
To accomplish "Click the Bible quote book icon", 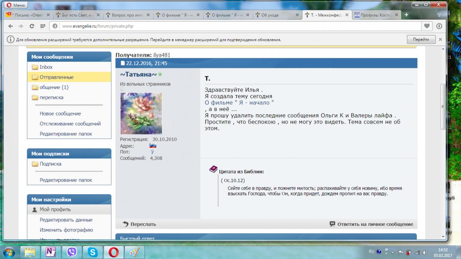I will coord(213,169).
